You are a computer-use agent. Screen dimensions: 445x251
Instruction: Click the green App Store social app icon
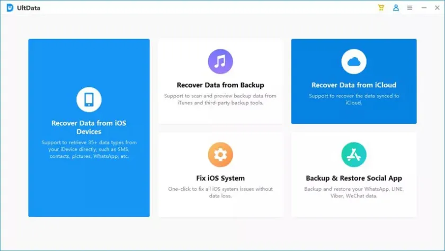pos(354,155)
